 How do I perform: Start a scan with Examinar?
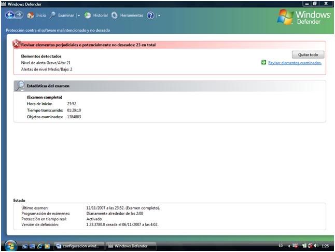click(x=62, y=16)
